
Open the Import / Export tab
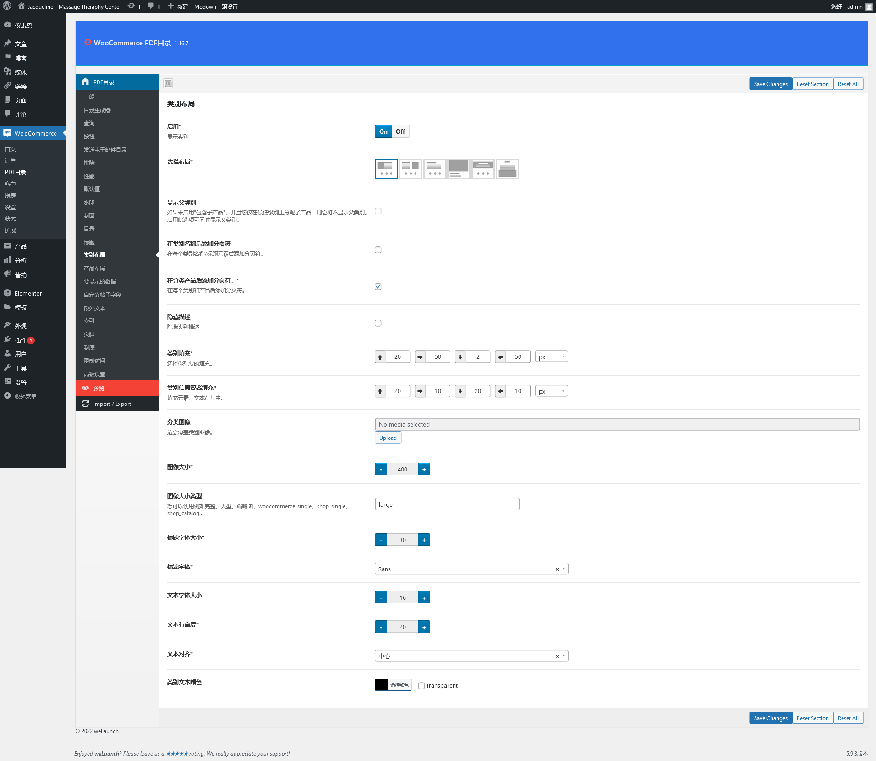click(117, 404)
